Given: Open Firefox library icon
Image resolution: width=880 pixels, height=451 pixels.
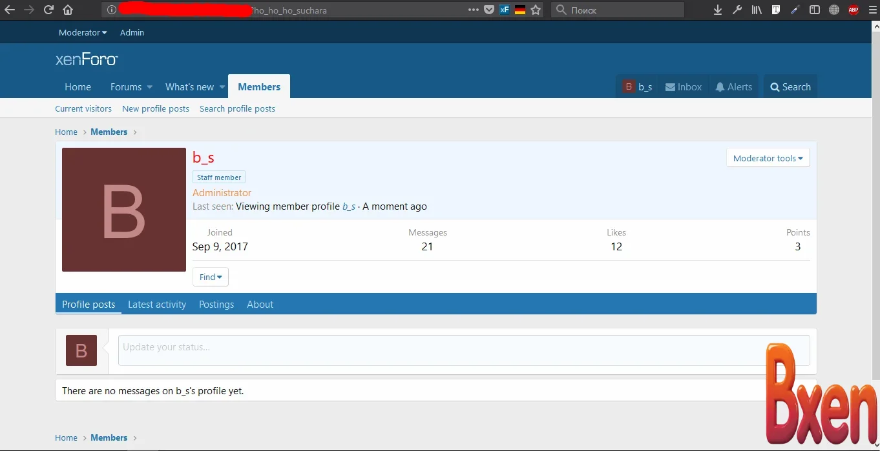Looking at the screenshot, I should [757, 10].
